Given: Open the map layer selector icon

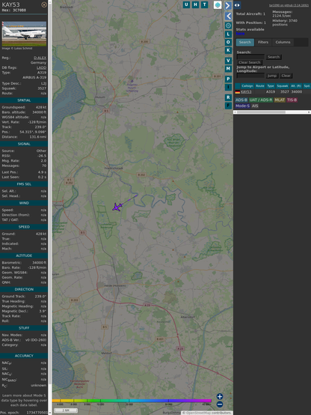Looking at the screenshot, I should (218, 4).
